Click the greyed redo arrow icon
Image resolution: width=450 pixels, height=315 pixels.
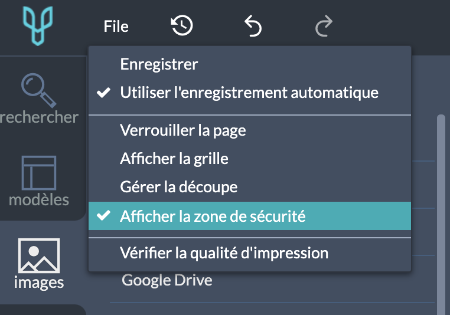324,26
